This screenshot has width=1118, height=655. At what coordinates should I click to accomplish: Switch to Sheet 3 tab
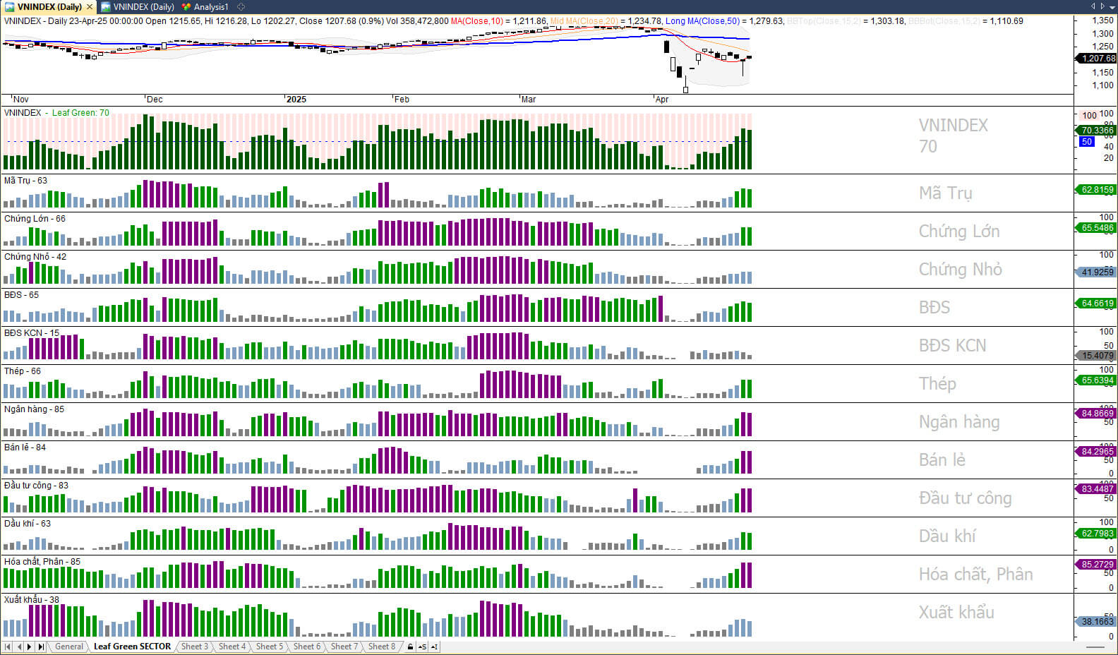click(x=194, y=647)
